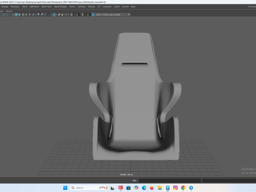Viewport: 256px width, 192px height.
Task: Click the highlighted Smooth Shade All icon
Action: point(16,14)
